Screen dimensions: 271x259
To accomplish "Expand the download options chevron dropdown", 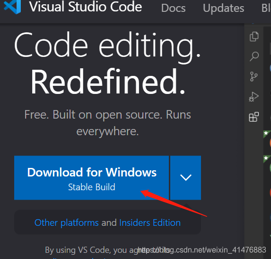I will click(185, 178).
